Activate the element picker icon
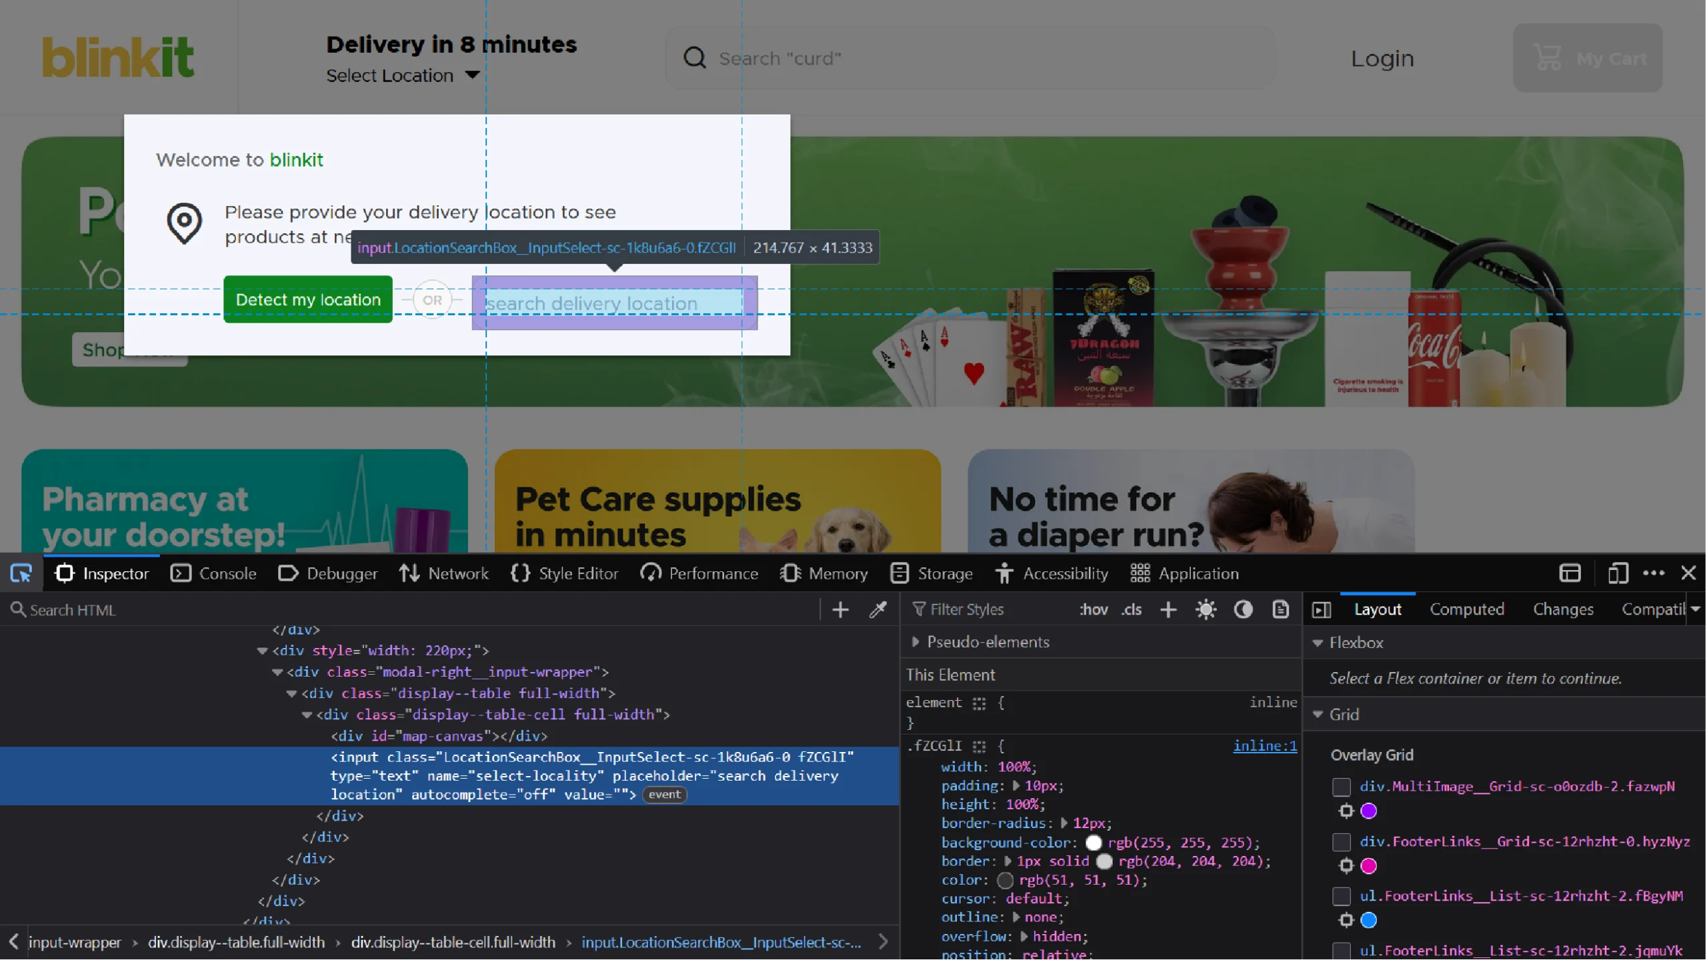 pos(21,574)
